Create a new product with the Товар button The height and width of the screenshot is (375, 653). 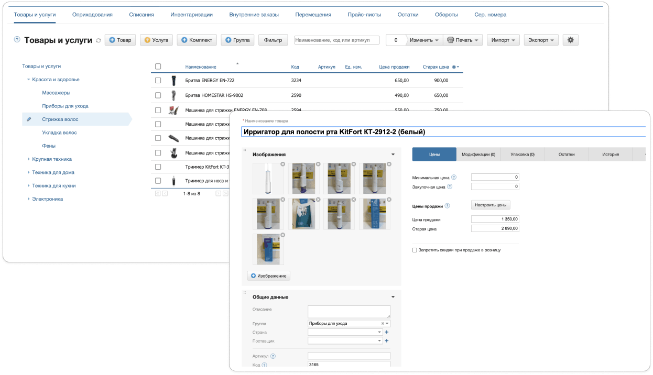[120, 40]
